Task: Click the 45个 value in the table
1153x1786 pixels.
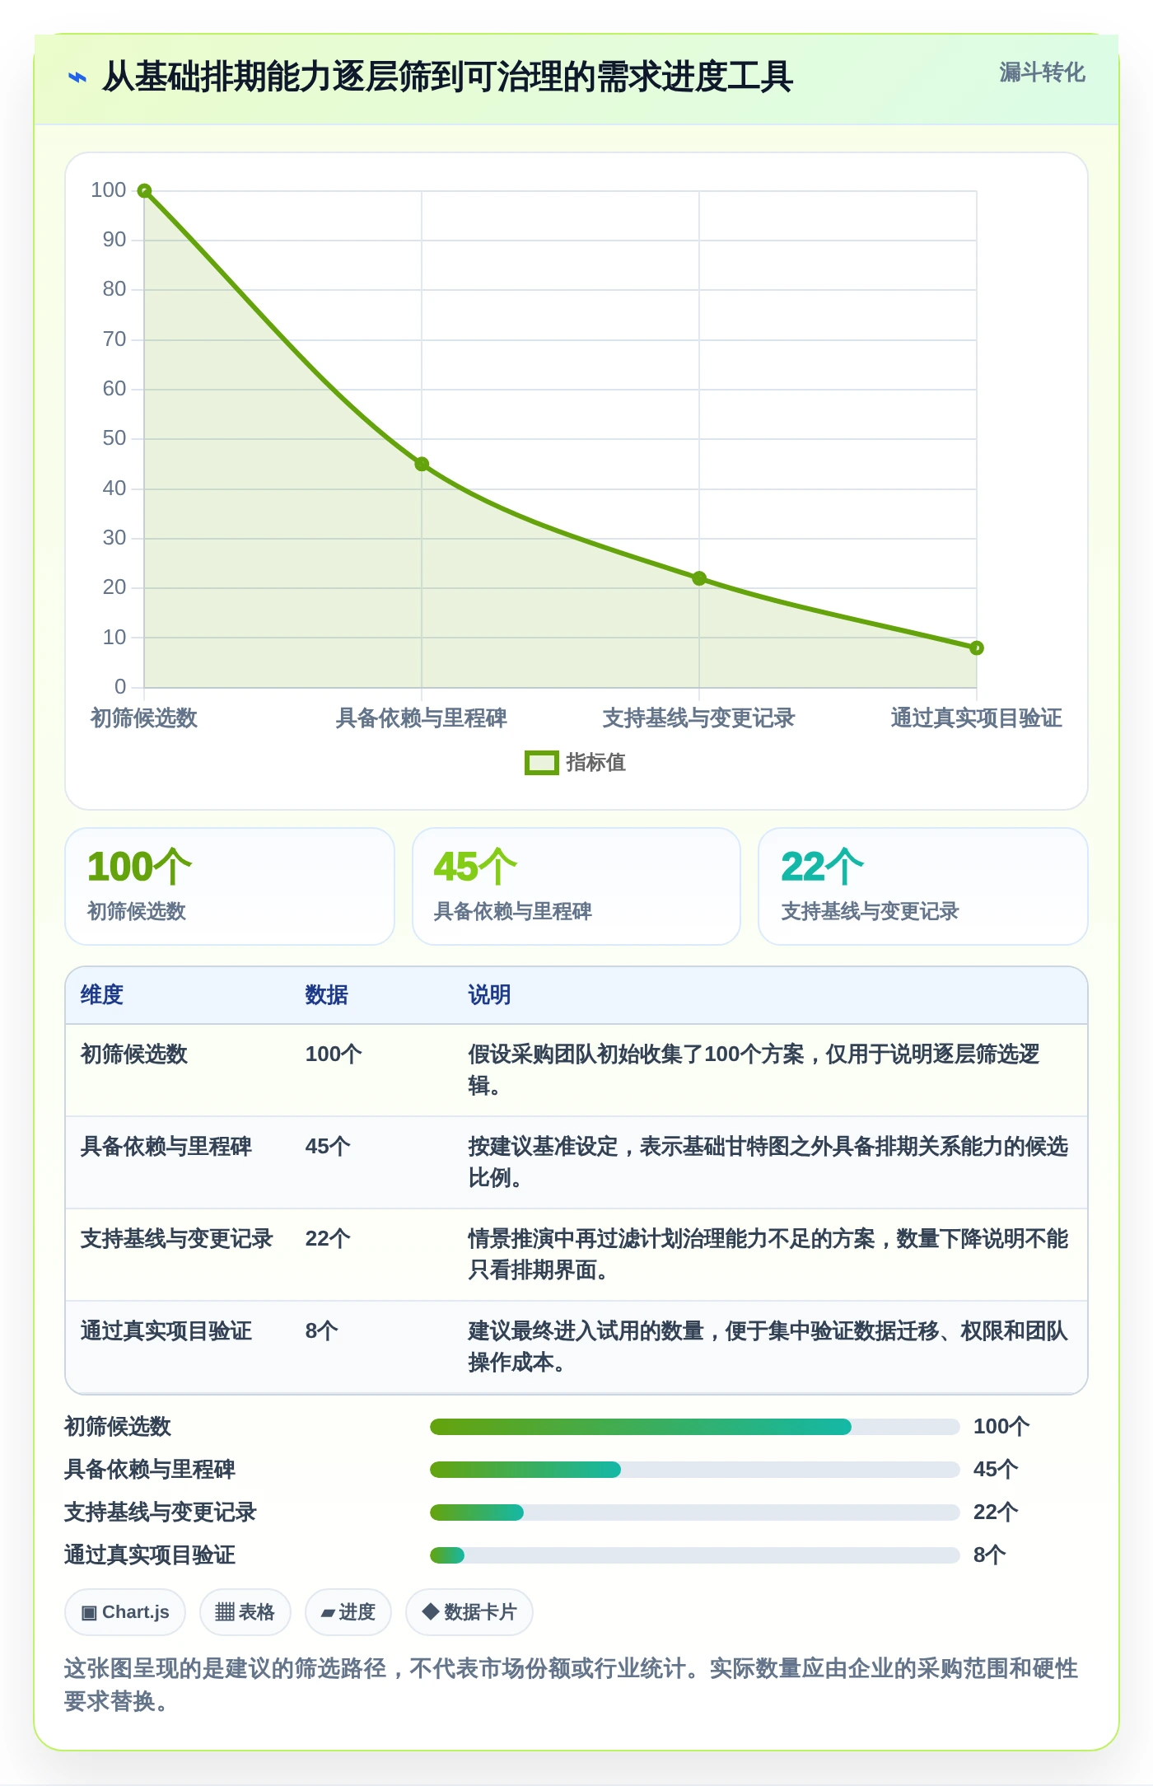Action: pos(328,1147)
